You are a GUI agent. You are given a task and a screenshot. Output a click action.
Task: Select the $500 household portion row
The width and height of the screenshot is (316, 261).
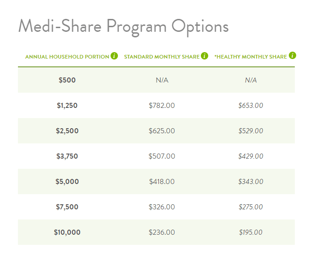click(x=157, y=80)
